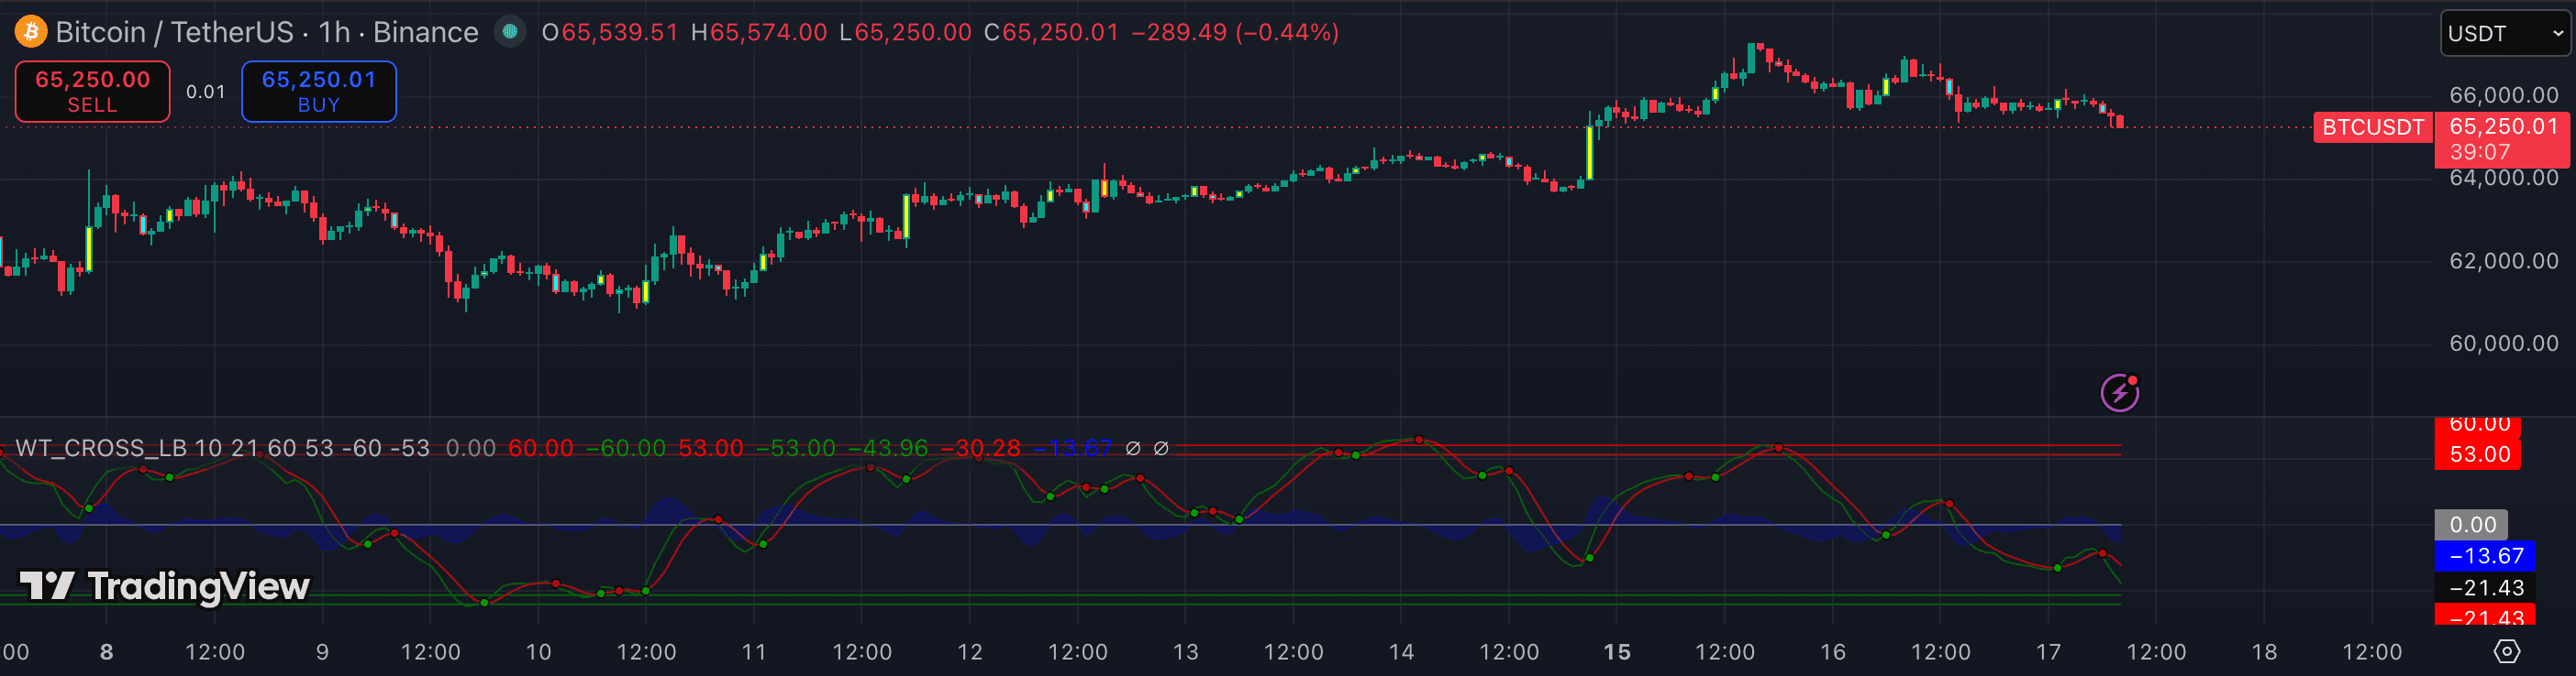Click the 64,000.00 price axis label
This screenshot has height=676, width=2576.
[x=2503, y=178]
